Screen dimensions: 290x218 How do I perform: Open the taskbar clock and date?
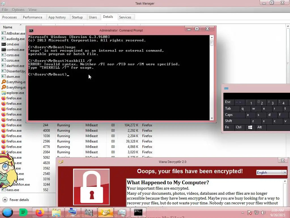(278, 213)
